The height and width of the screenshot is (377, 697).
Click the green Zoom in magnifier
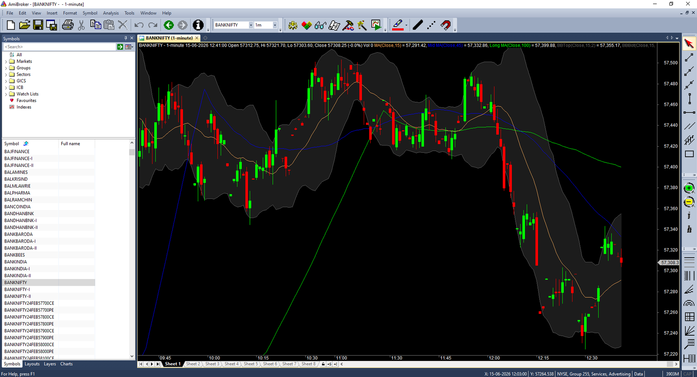coord(689,188)
